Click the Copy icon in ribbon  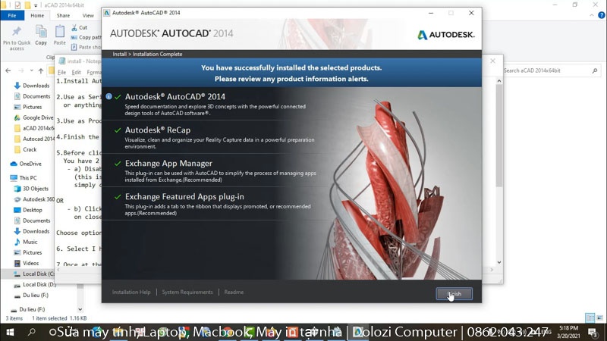(41, 35)
